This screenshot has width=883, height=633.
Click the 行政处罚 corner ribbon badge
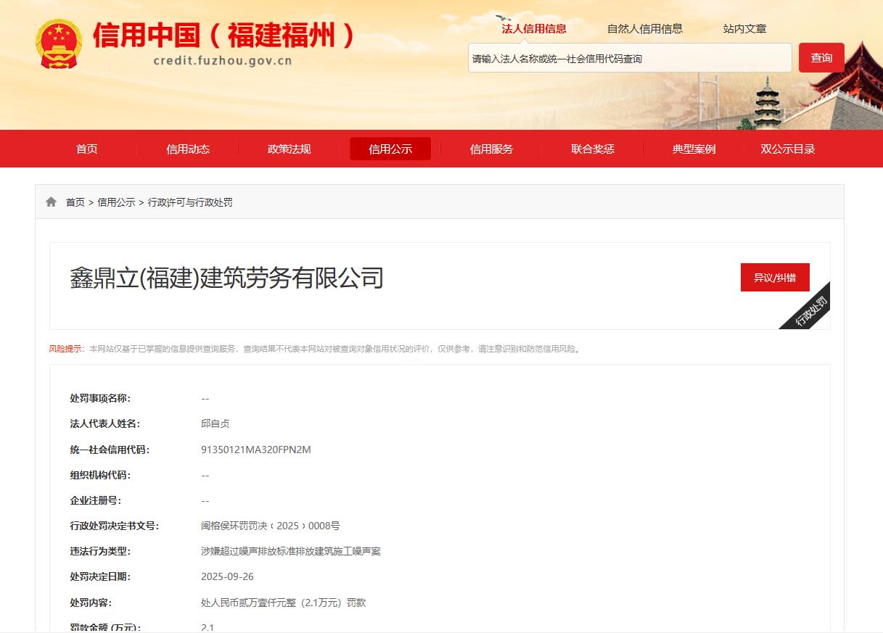(x=810, y=310)
